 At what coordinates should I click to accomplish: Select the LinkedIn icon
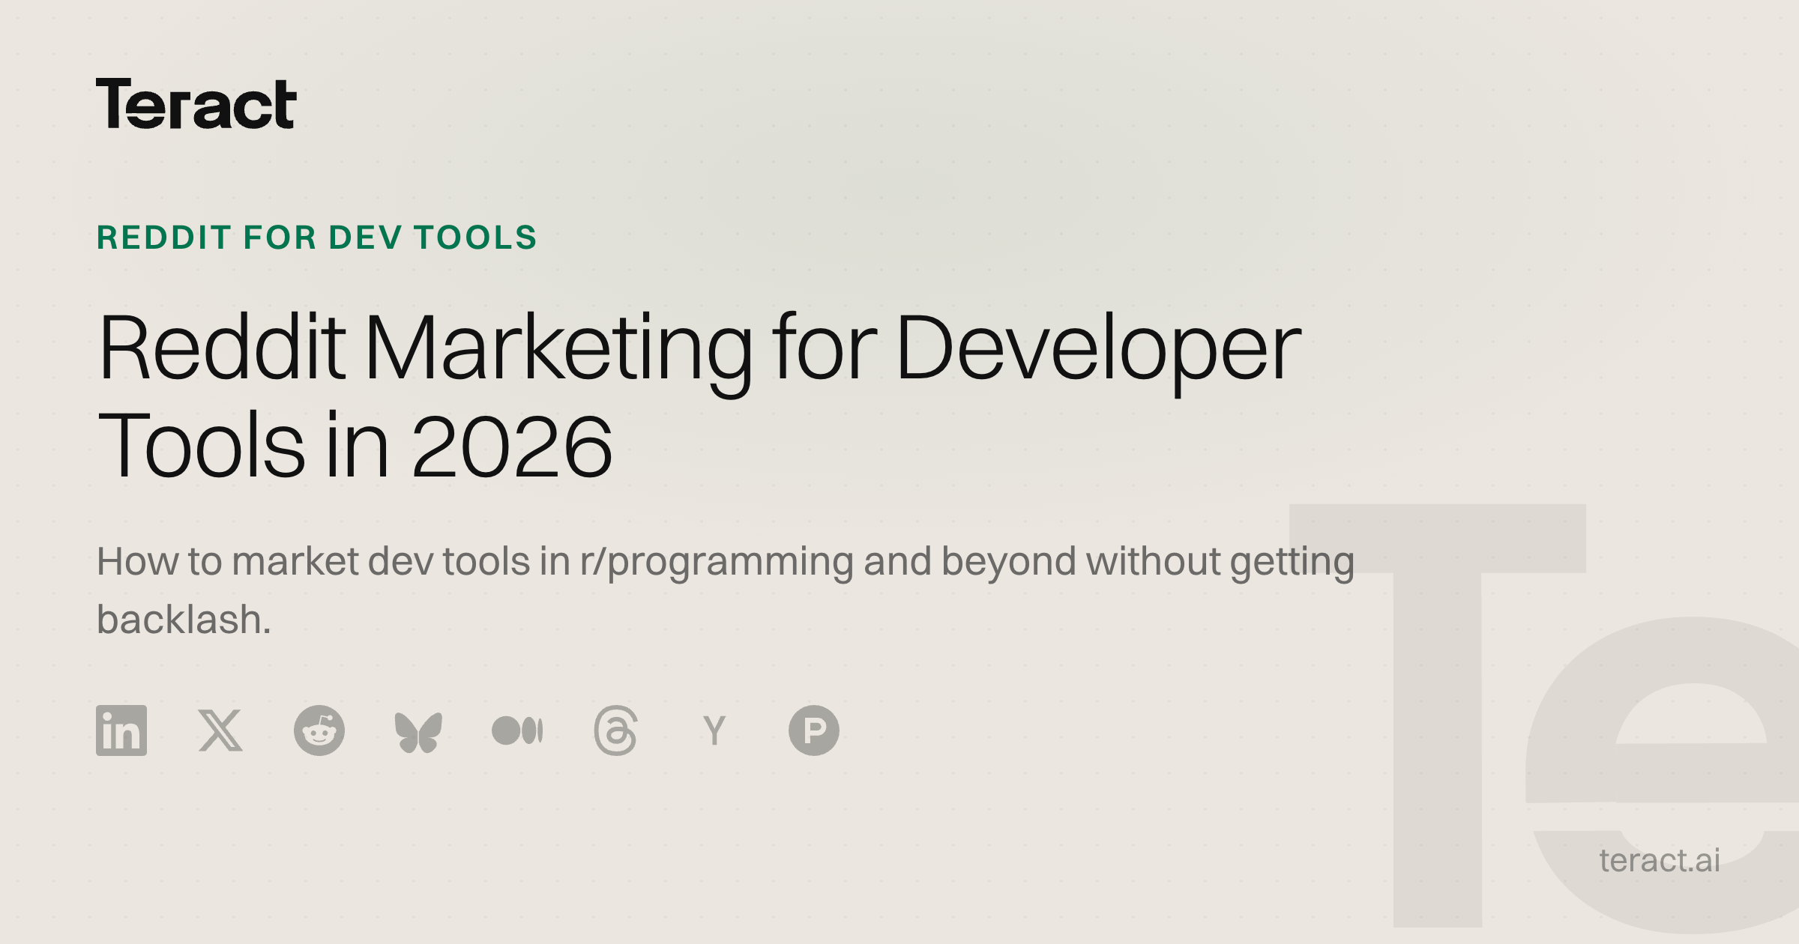coord(121,730)
